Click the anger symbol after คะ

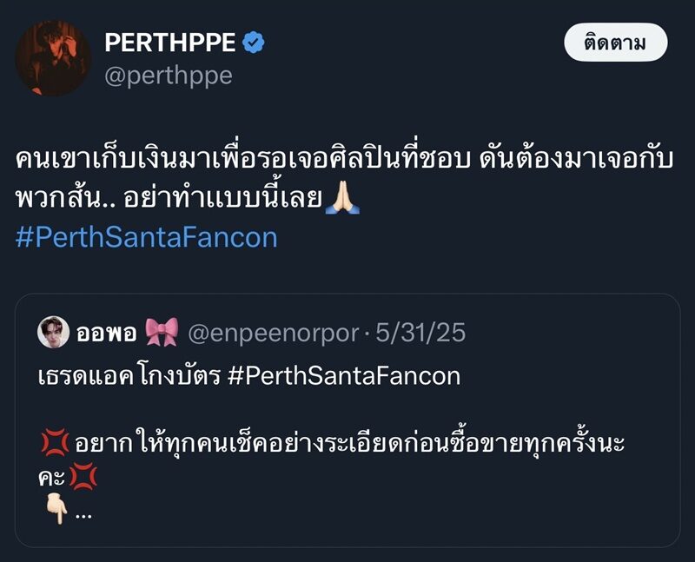point(85,479)
